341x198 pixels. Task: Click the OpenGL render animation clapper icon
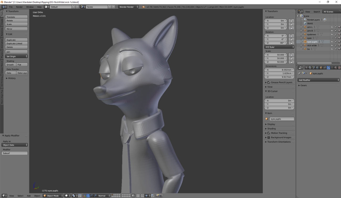[x=161, y=196]
